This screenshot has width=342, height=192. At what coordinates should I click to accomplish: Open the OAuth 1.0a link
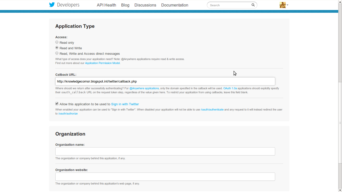pos(230,88)
